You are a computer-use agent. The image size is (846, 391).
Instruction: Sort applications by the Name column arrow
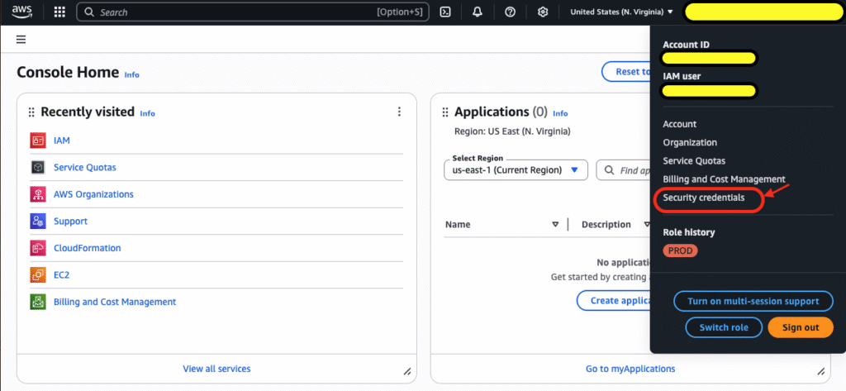pos(555,225)
